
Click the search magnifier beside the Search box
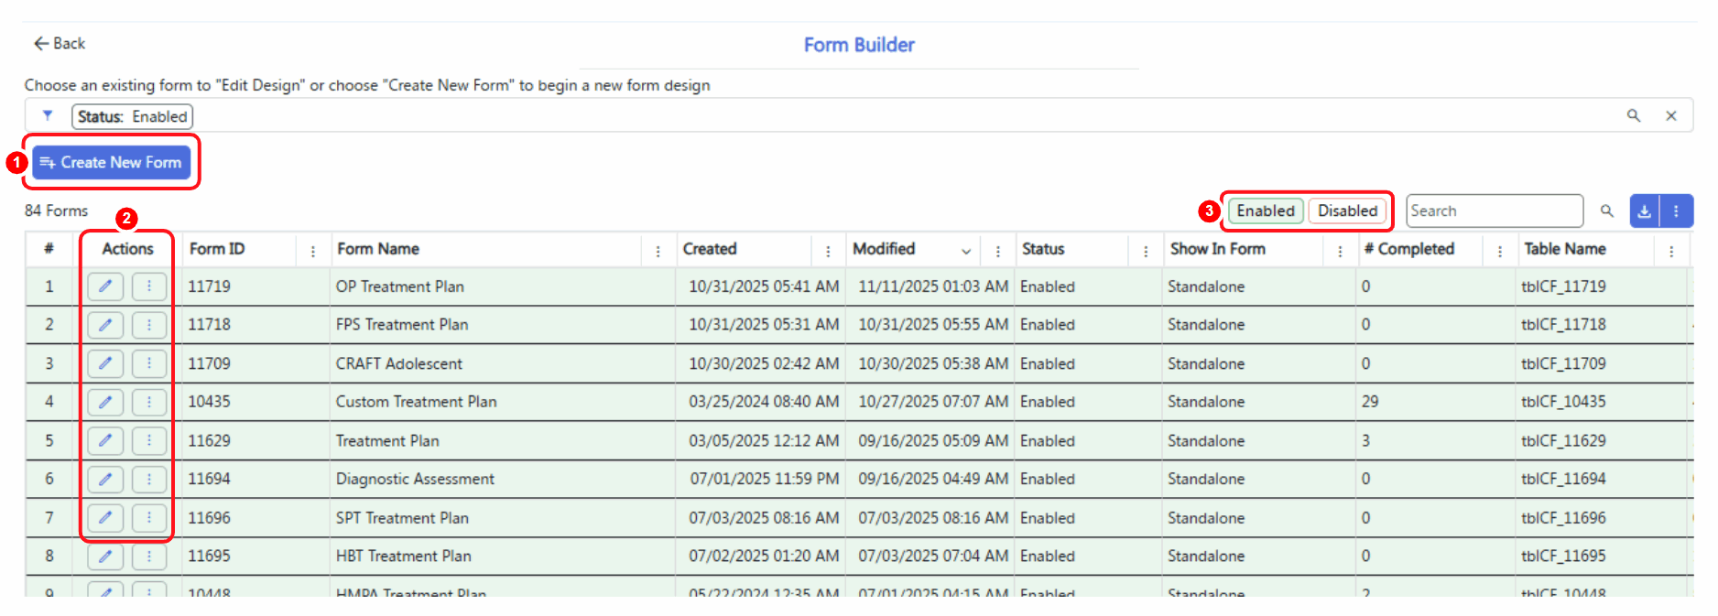[x=1607, y=211]
